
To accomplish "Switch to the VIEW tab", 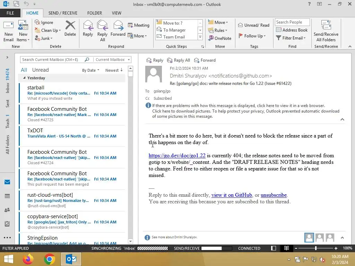I will pyautogui.click(x=116, y=13).
